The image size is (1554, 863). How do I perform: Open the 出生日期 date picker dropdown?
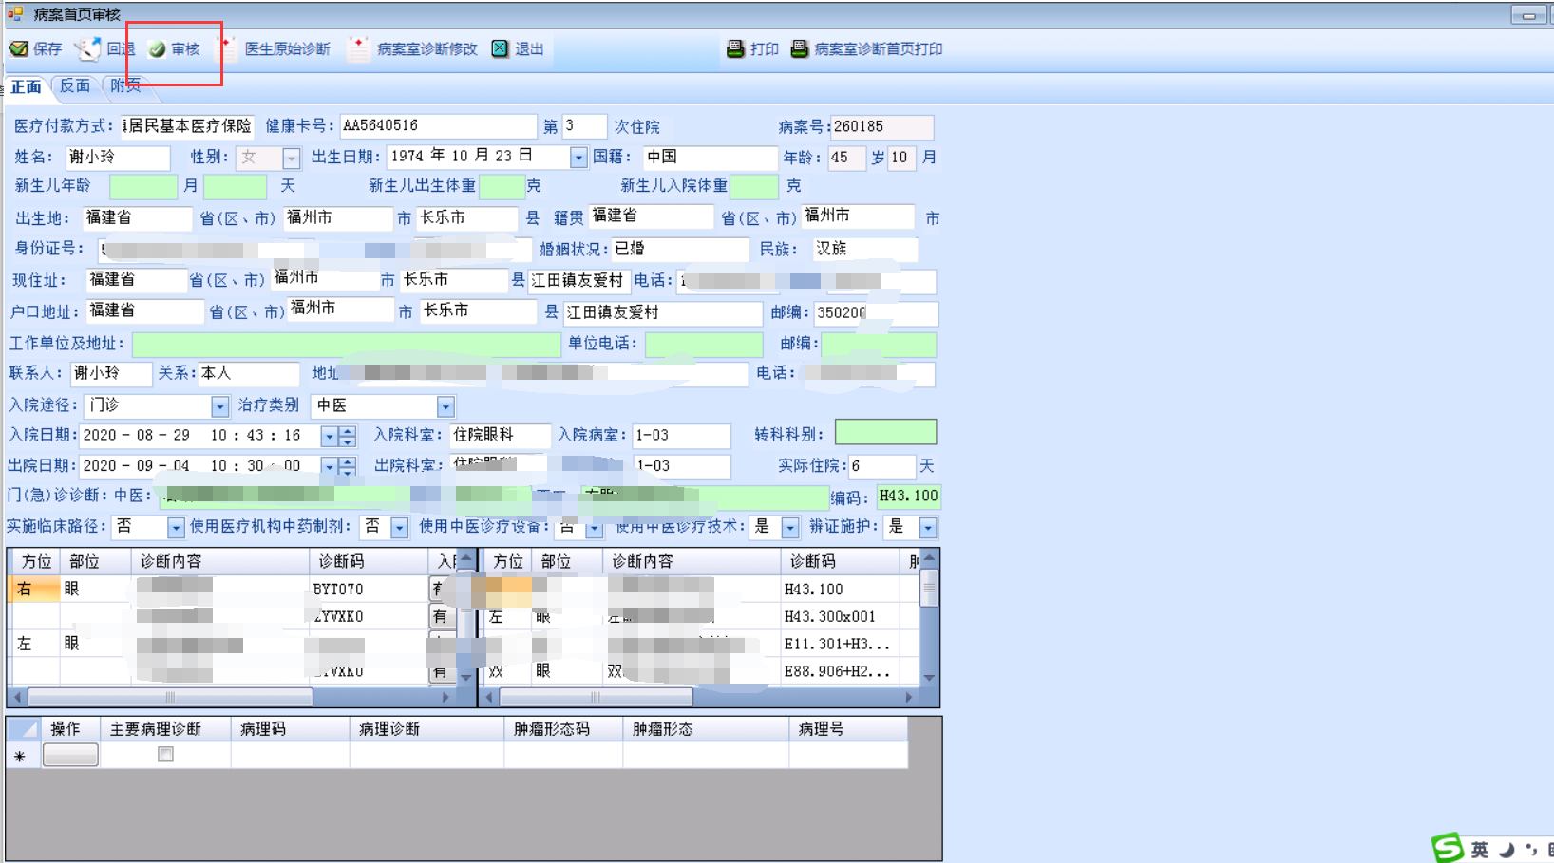578,158
